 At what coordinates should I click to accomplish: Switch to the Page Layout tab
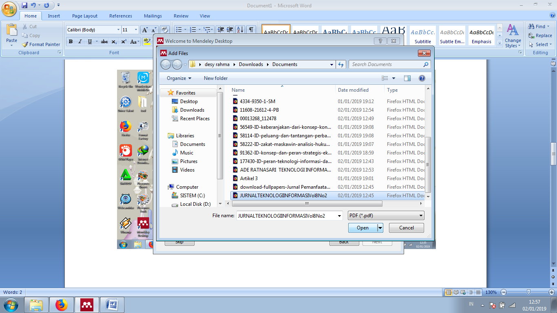tap(85, 16)
